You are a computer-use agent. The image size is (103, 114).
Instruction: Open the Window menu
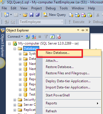pos(78,8)
